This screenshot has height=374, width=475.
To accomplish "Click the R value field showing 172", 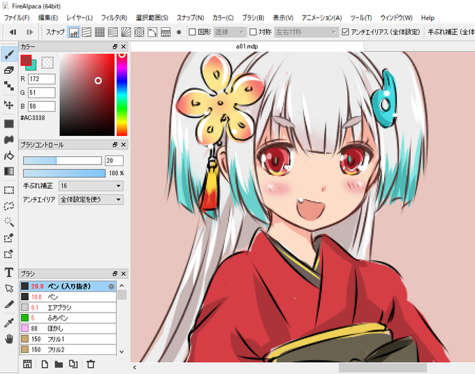I will pyautogui.click(x=42, y=79).
